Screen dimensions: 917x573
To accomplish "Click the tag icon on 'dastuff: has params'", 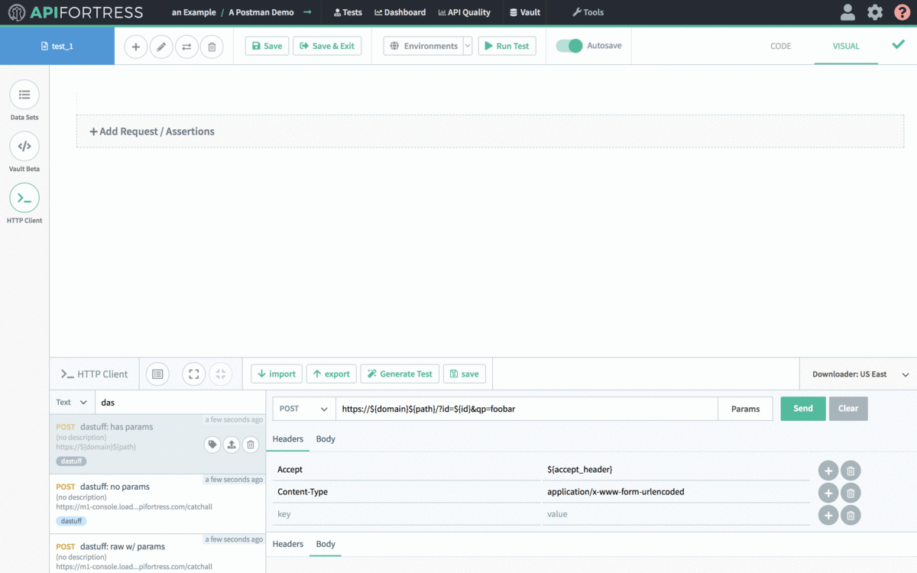I will tap(212, 444).
